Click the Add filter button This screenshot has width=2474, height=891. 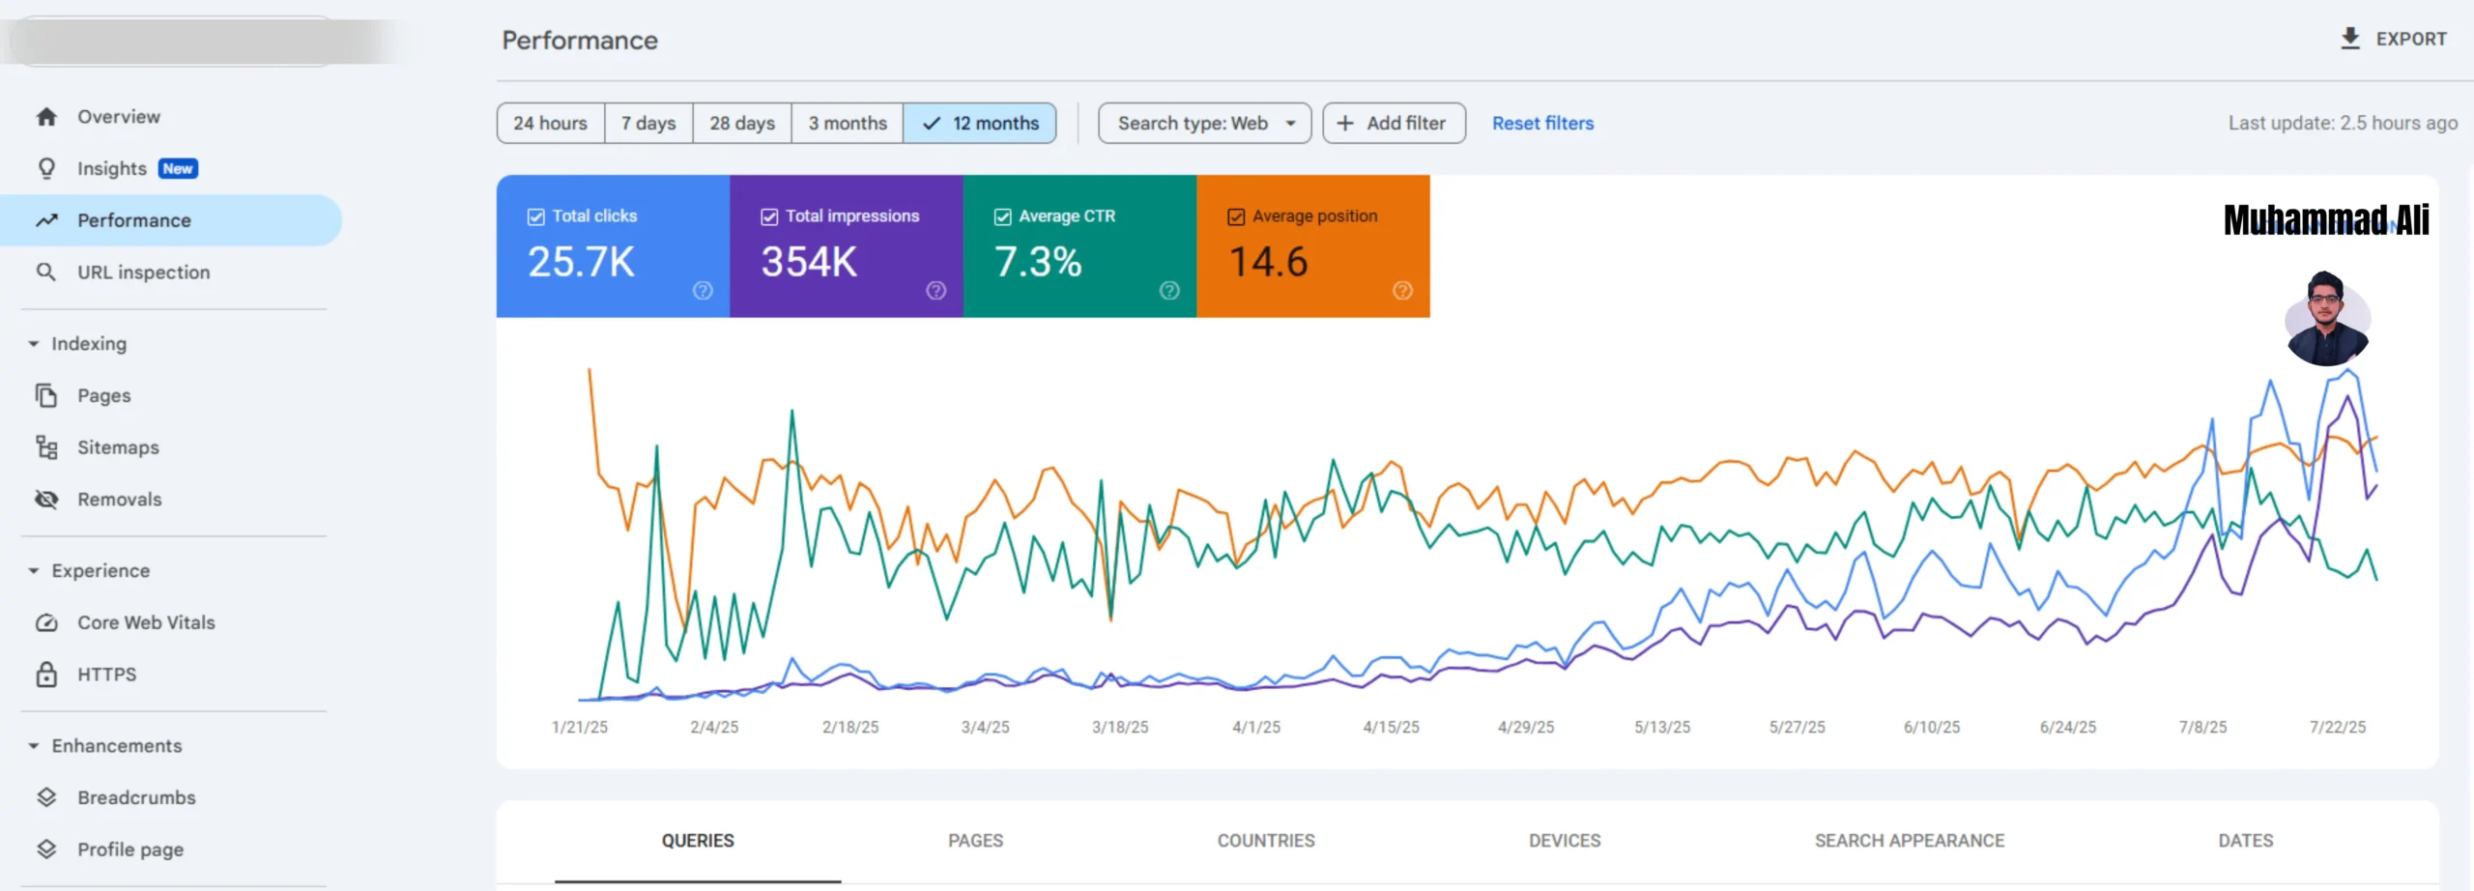point(1394,124)
